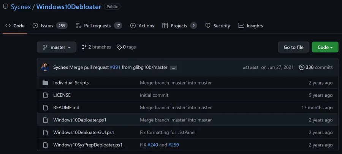The width and height of the screenshot is (342, 154).
Task: Open the Individual Scripts folder
Action: tap(71, 83)
